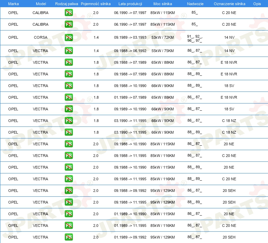Select 20 NE code in the 01.1989 -> 10.1990 row
The width and height of the screenshot is (268, 243).
(x=229, y=214)
